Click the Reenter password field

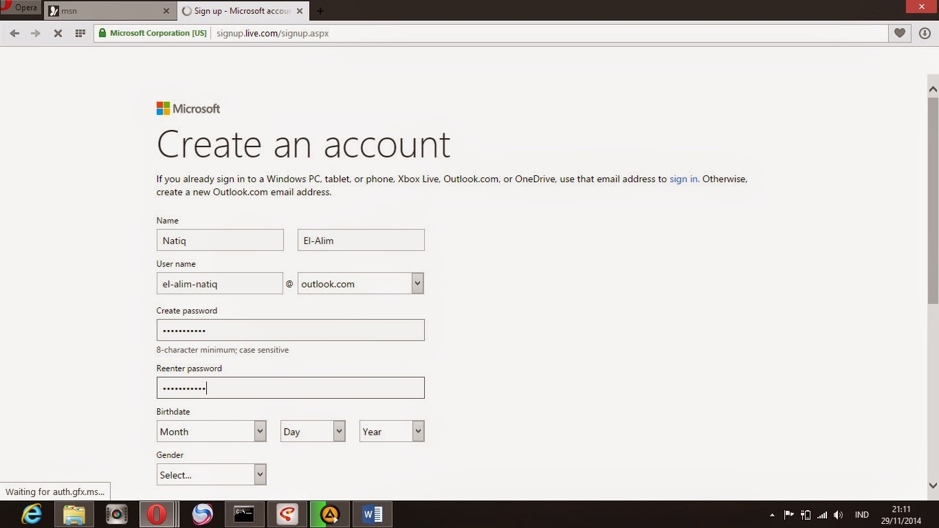291,388
